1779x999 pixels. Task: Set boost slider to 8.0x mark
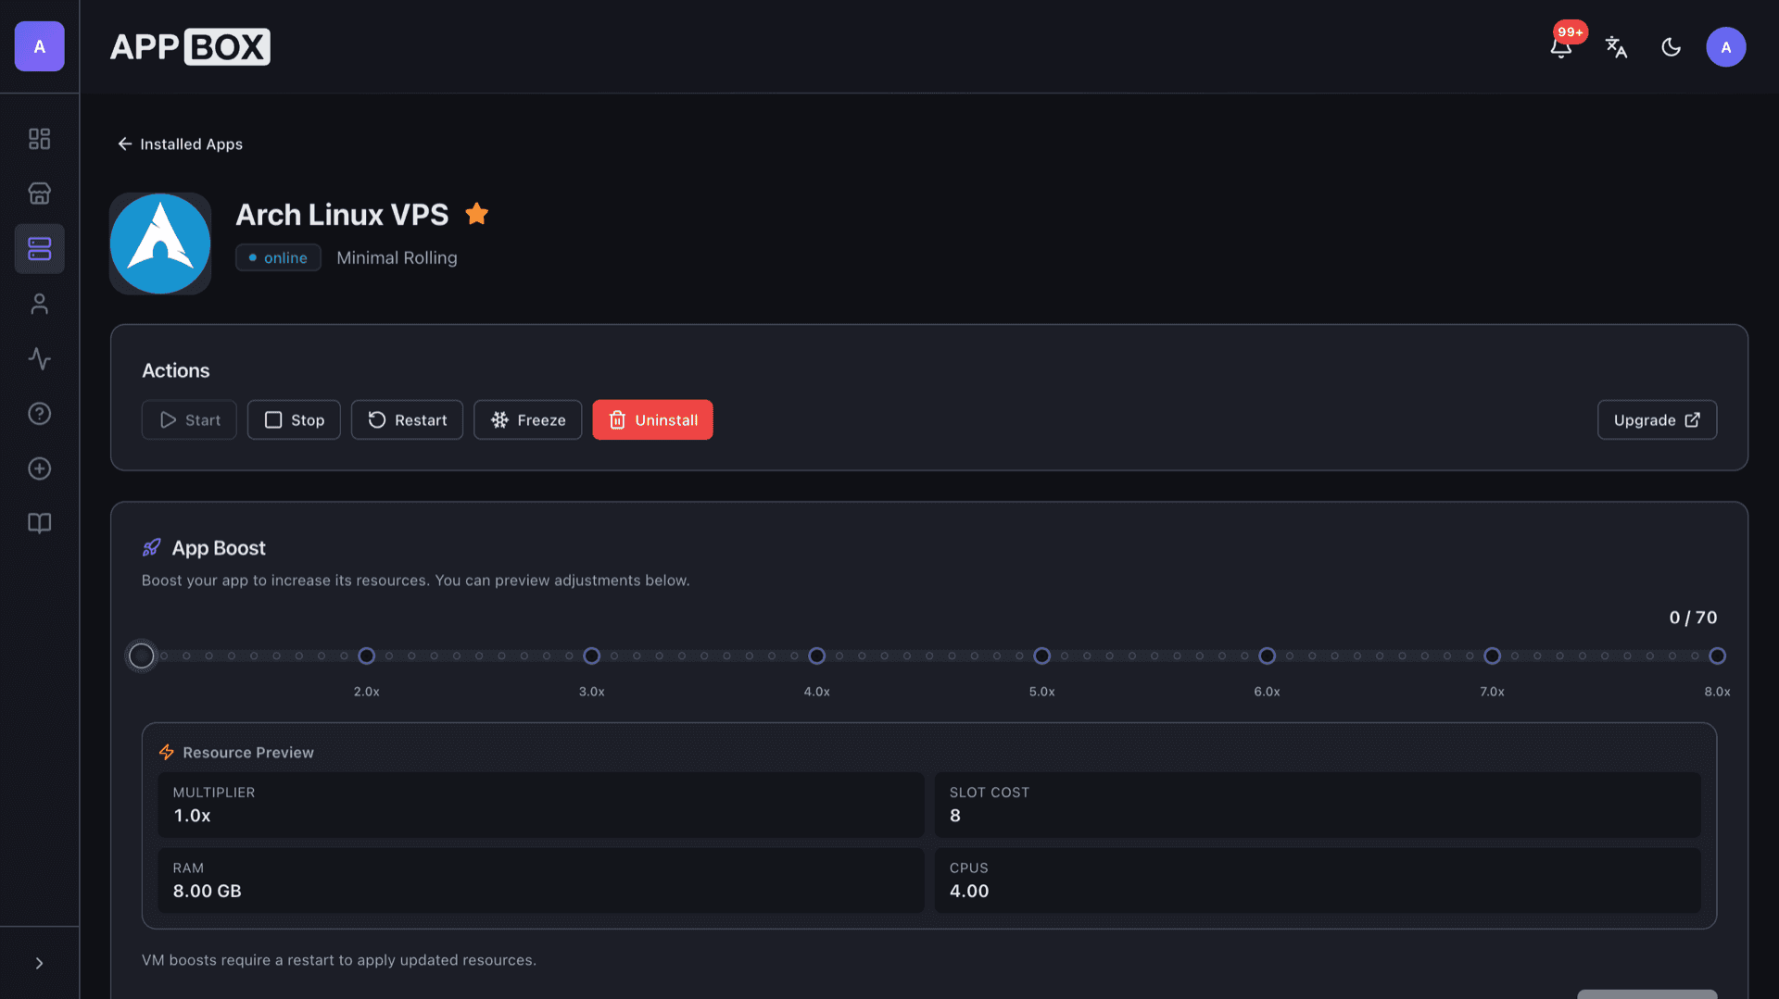click(1717, 656)
